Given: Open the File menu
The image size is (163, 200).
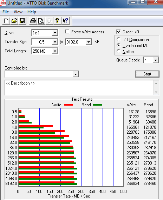Looking at the screenshot, I should point(6,12).
